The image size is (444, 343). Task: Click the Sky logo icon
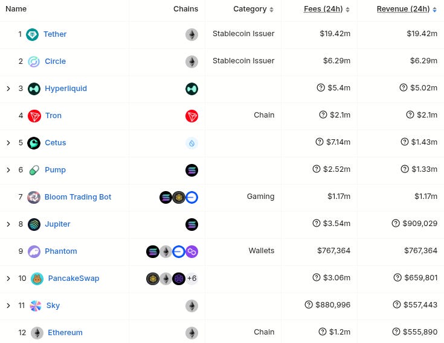(36, 306)
